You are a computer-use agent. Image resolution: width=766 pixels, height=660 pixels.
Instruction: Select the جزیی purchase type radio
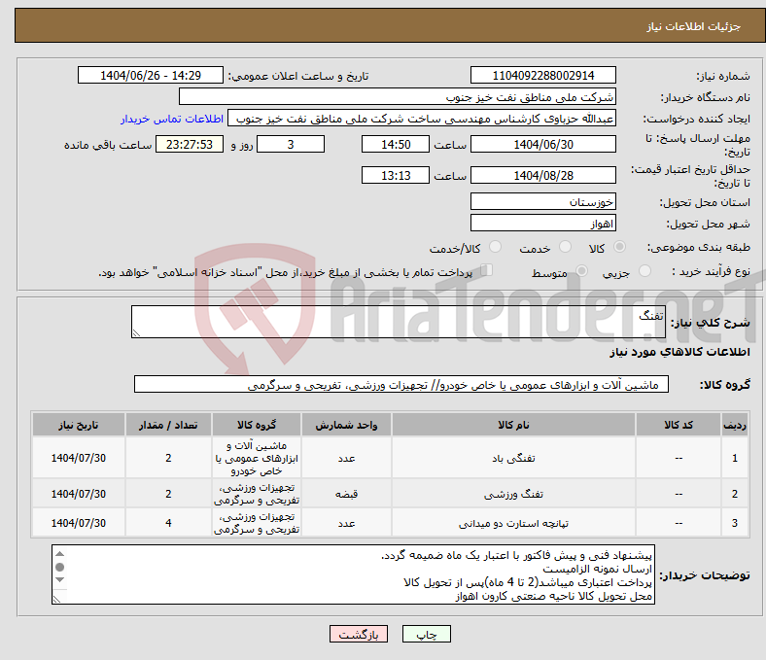644,270
